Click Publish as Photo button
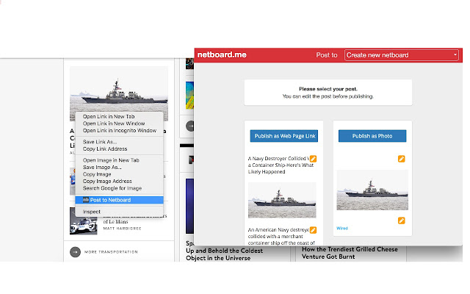The width and height of the screenshot is (470, 294). (x=372, y=136)
